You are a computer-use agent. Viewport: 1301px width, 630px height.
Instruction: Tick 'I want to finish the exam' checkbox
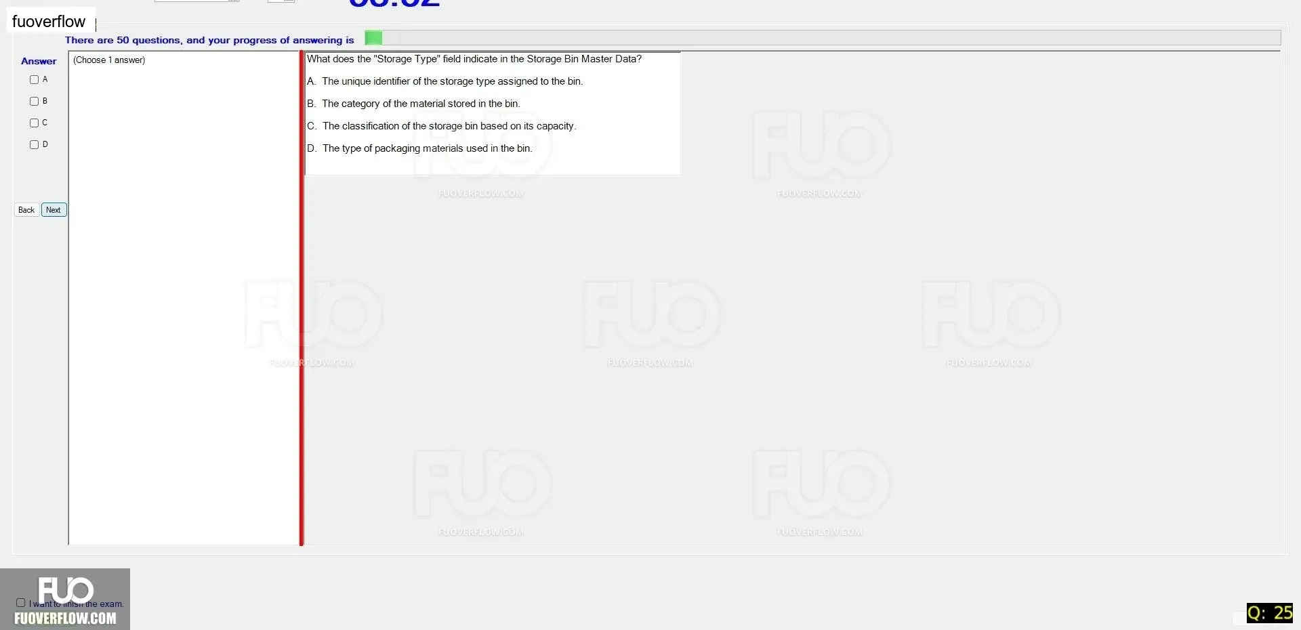pyautogui.click(x=20, y=602)
